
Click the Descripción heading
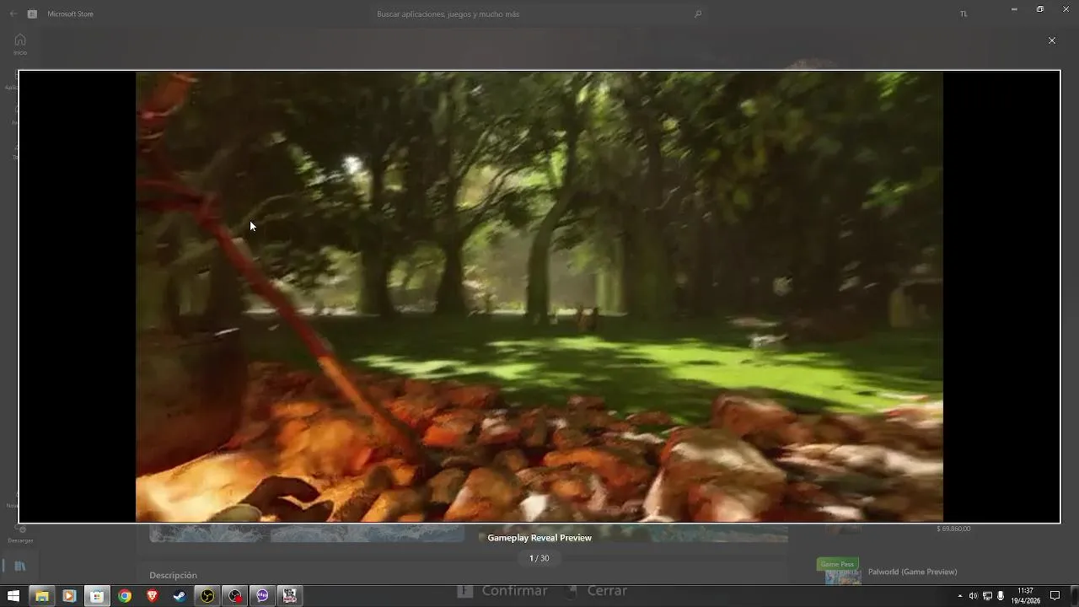(x=173, y=575)
